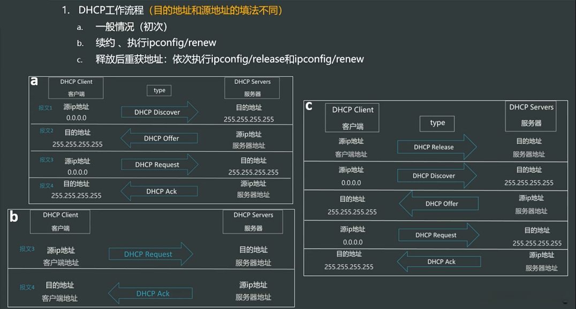Select the DHCP Offer arrow in diagram a

click(x=160, y=138)
